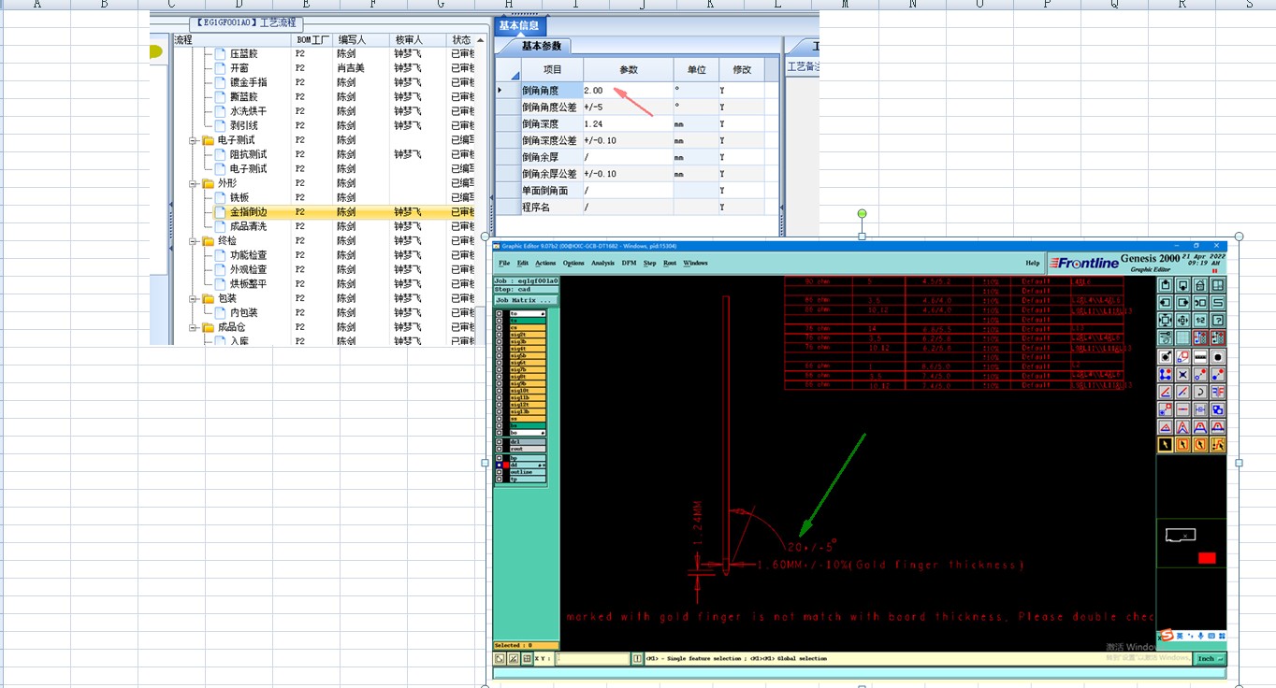1276x688 pixels.
Task: Collapse the 外形 folder node
Action: click(x=194, y=183)
